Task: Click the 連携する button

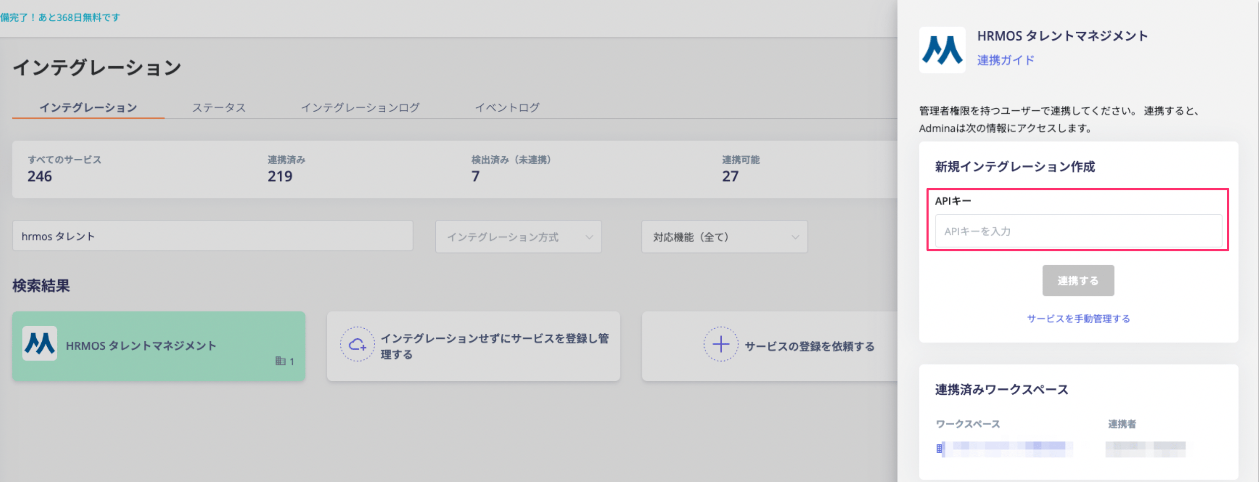Action: [1078, 281]
